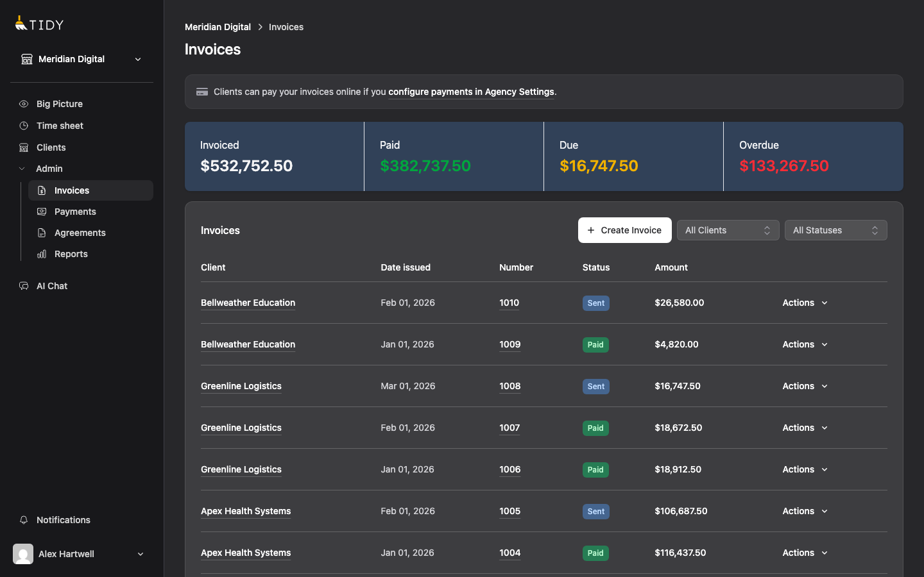Open AI Chat via the speech bubble icon
The image size is (924, 577).
[x=23, y=286]
